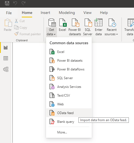Click the Transform data ribbon button
This screenshot has width=134, height=143.
(129, 27)
